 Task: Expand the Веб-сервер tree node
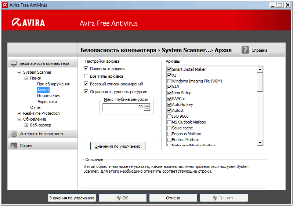point(26,125)
